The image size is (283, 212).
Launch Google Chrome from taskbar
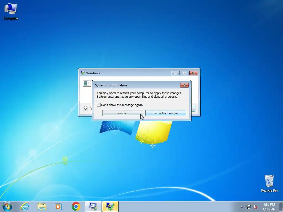click(x=76, y=206)
